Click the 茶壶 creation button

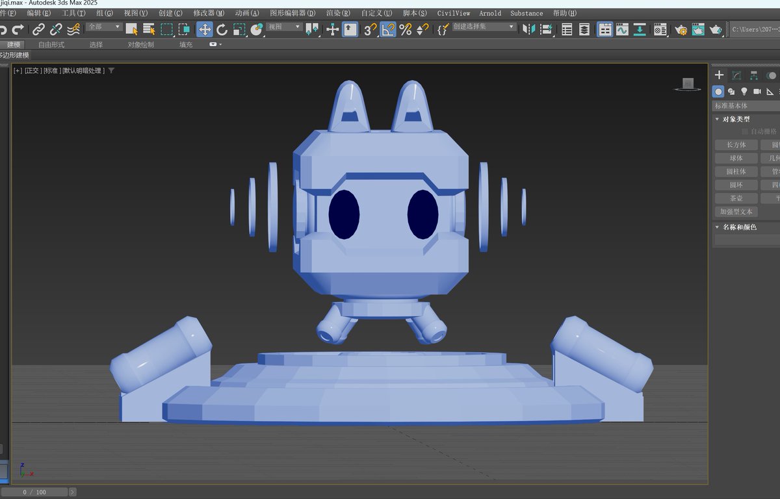[x=736, y=198]
